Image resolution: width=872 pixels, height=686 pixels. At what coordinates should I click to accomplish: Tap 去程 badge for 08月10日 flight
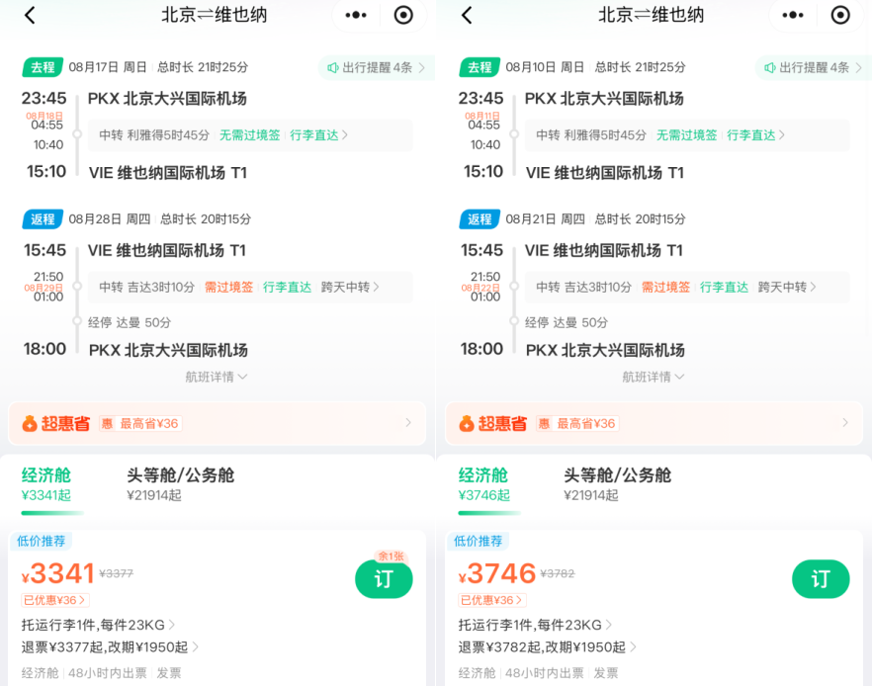[x=480, y=68]
